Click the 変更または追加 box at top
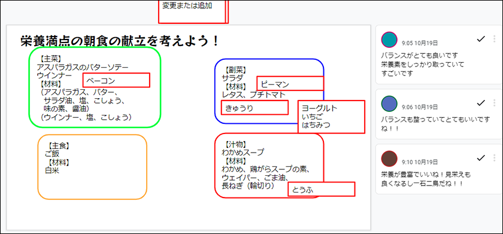This screenshot has height=234, width=503. coord(192,11)
